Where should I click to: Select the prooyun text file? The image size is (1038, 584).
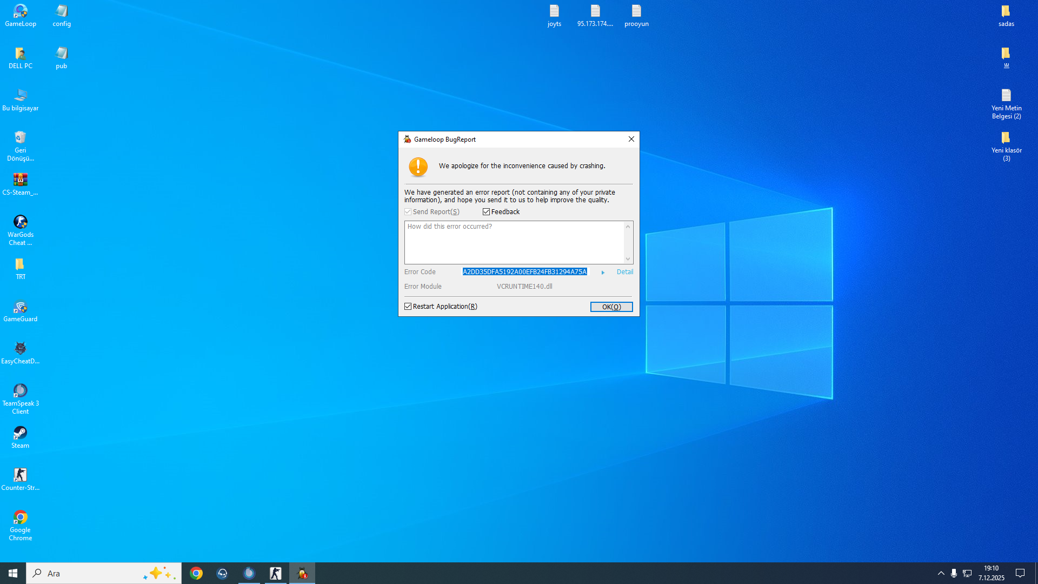pyautogui.click(x=636, y=15)
